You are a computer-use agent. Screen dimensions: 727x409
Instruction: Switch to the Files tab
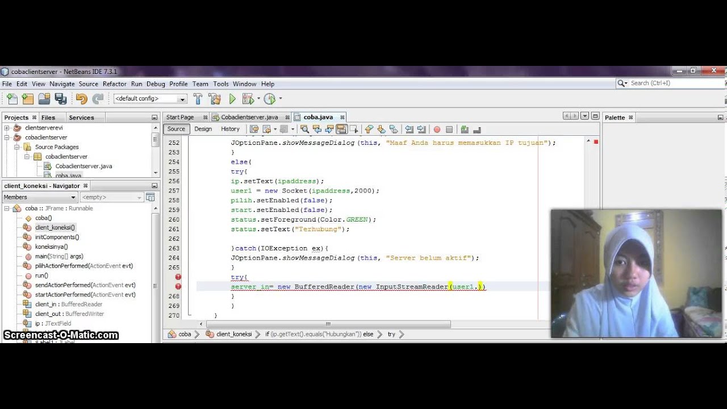(48, 118)
